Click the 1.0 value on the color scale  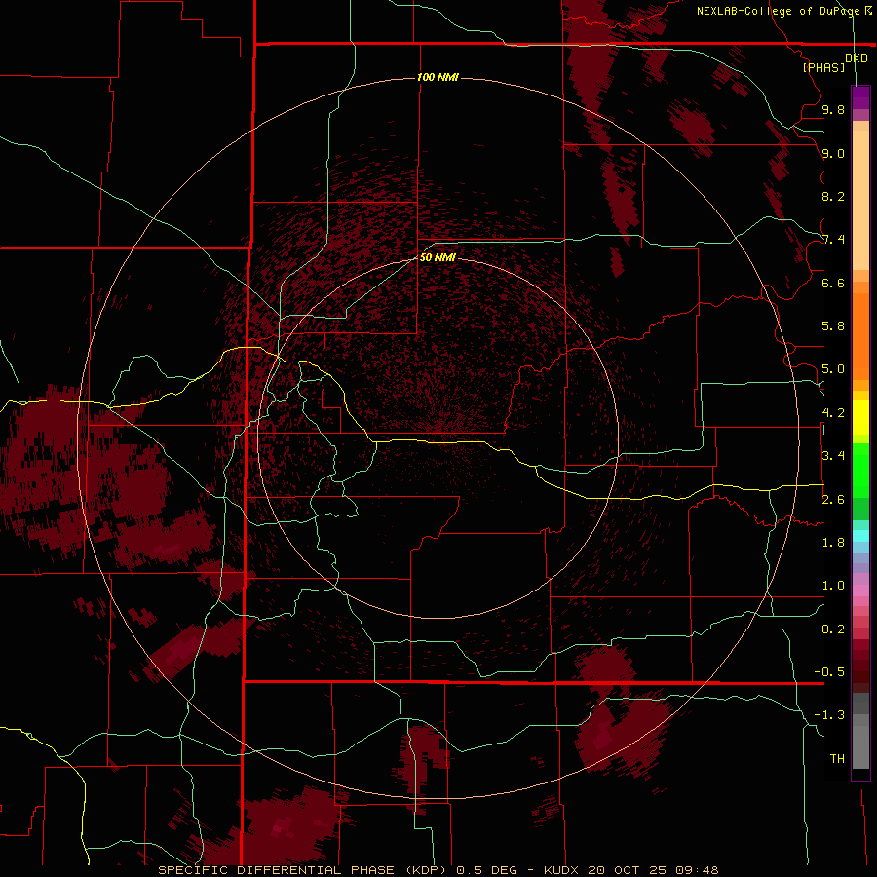point(833,586)
